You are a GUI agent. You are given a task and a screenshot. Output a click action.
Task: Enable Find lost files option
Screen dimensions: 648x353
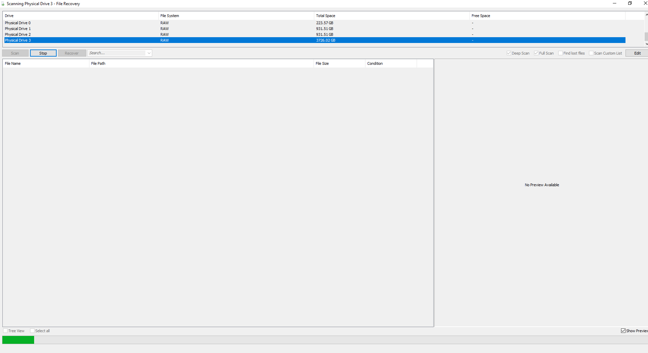pos(560,53)
